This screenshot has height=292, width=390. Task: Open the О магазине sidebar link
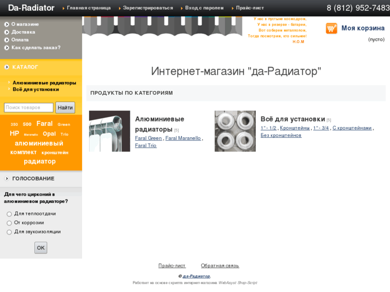point(25,24)
